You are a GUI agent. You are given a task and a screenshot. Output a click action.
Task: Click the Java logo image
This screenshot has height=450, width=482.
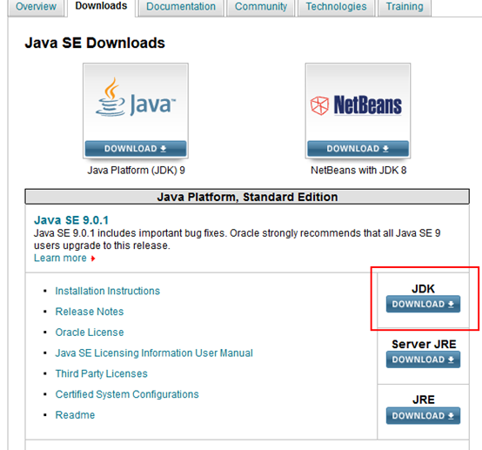(136, 97)
